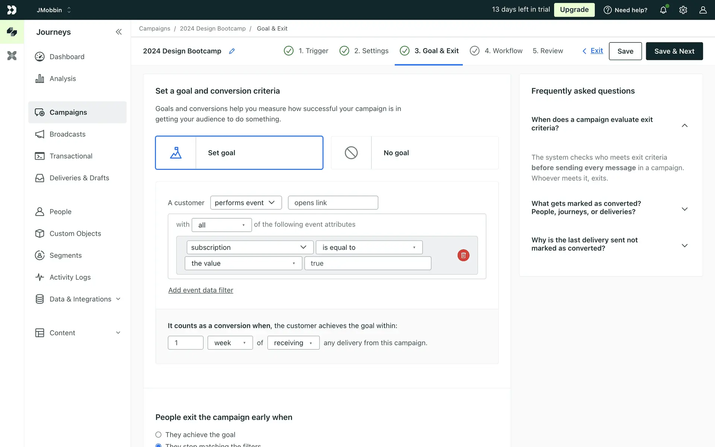Select the 'They achieve the goal' radio
This screenshot has width=715, height=447.
pyautogui.click(x=158, y=434)
